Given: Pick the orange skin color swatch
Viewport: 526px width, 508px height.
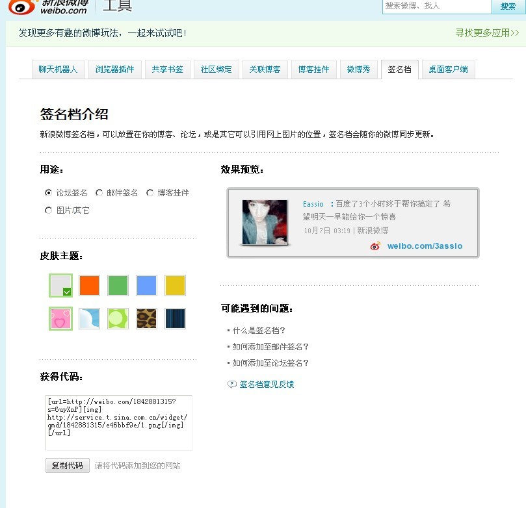Looking at the screenshot, I should coord(89,285).
